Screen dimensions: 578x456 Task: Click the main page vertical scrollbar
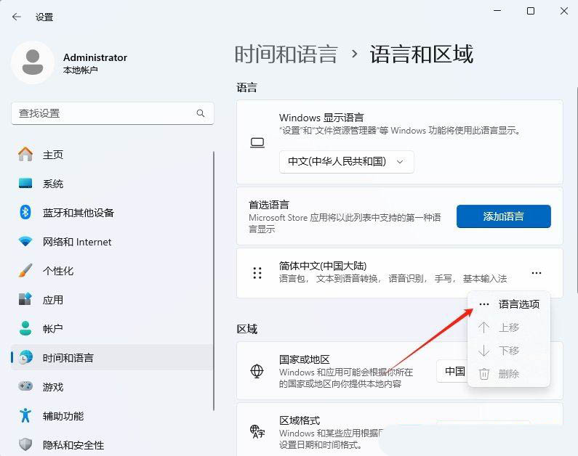(577, 190)
